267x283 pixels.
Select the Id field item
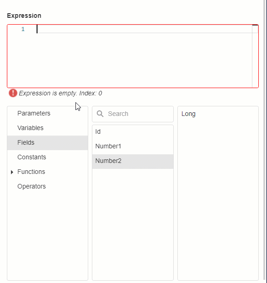[x=133, y=132]
